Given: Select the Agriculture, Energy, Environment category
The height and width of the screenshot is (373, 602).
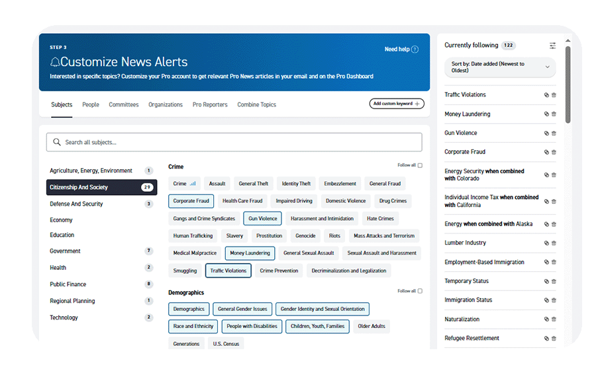Looking at the screenshot, I should tap(102, 171).
